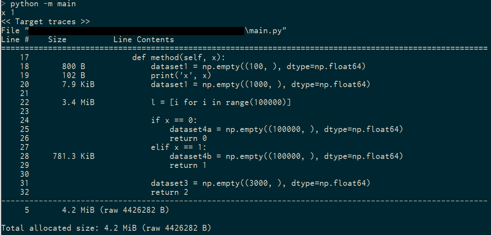This screenshot has height=235, width=491.
Task: Select the 'Line Contents' column header
Action: pos(144,40)
